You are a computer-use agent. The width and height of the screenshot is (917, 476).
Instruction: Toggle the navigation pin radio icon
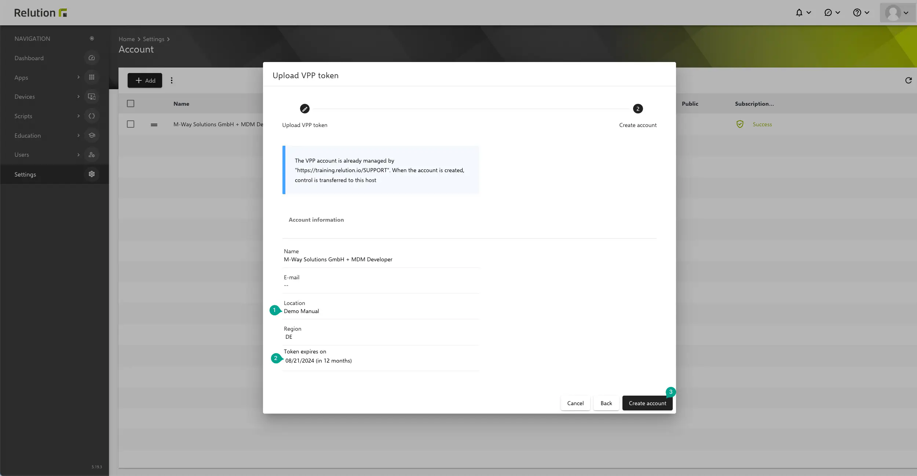[x=92, y=39]
